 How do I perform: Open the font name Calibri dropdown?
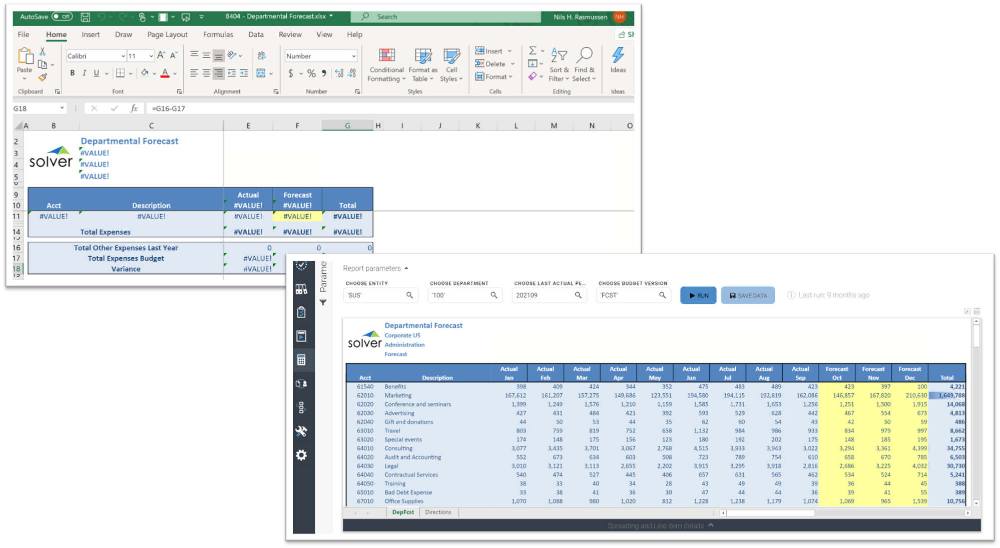coord(123,56)
